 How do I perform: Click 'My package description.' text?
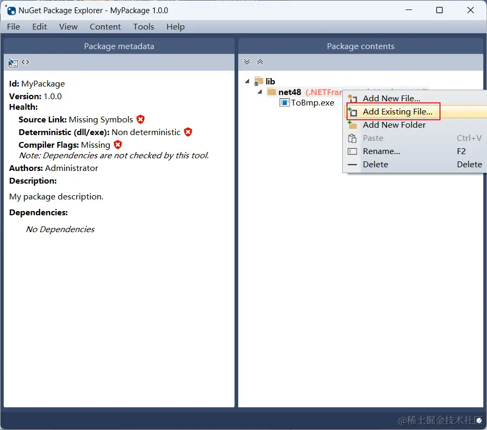(x=56, y=197)
